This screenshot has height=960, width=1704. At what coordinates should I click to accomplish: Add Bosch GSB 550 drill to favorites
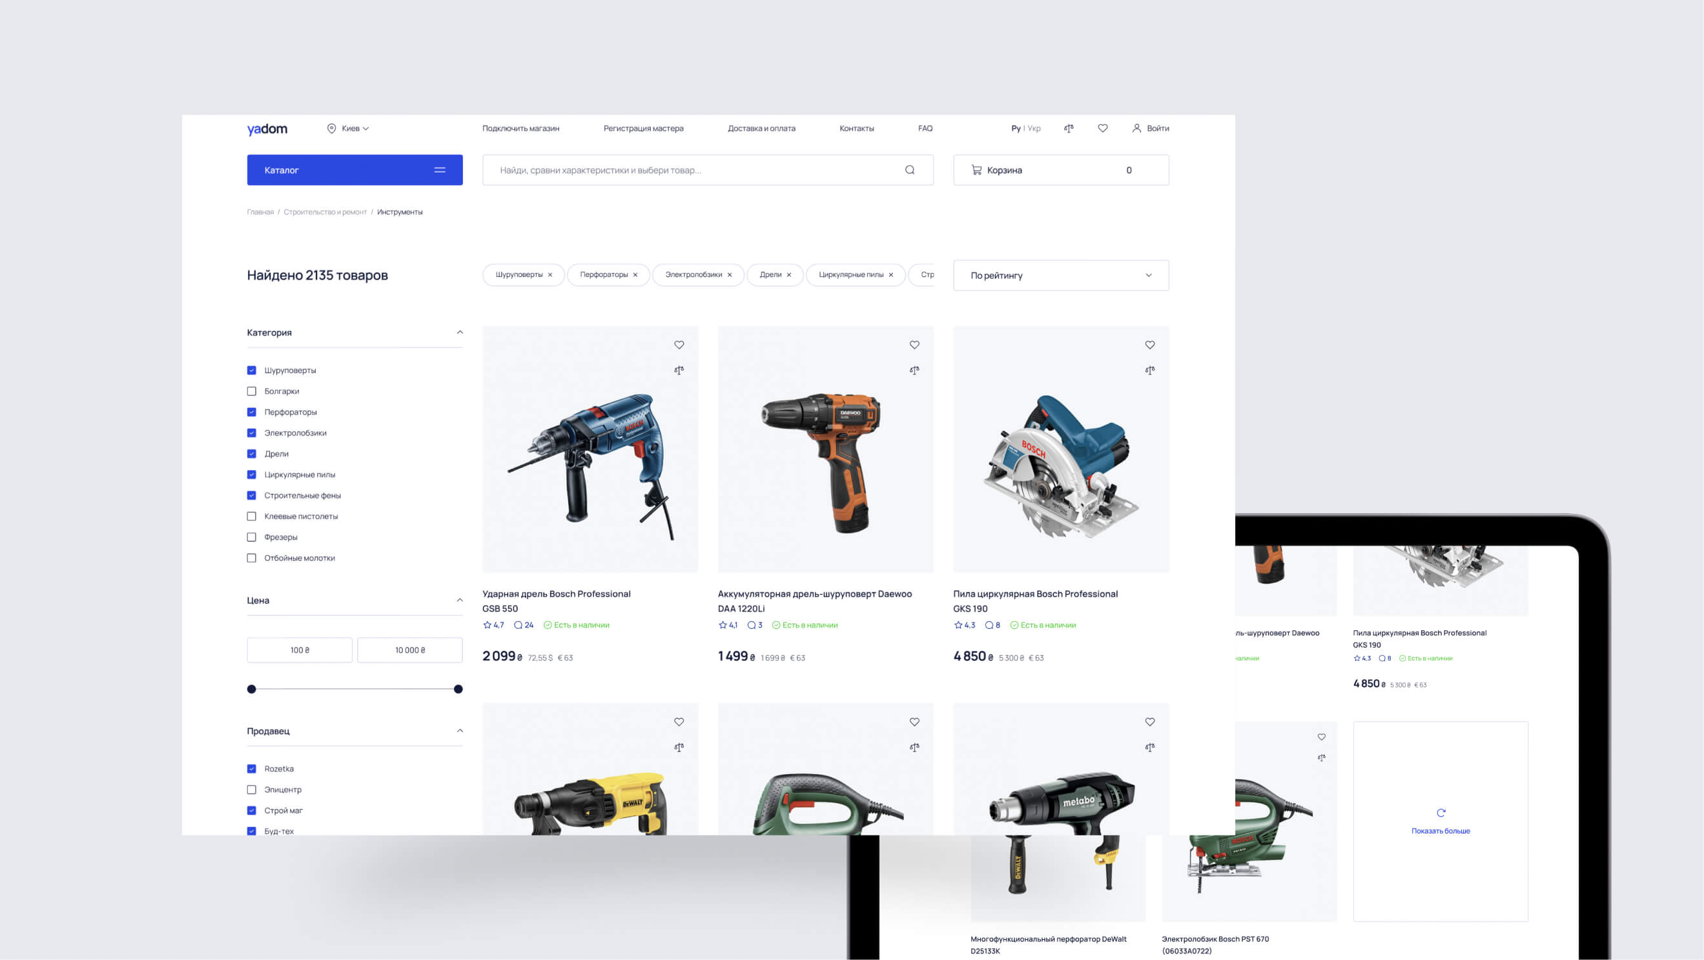pyautogui.click(x=679, y=345)
